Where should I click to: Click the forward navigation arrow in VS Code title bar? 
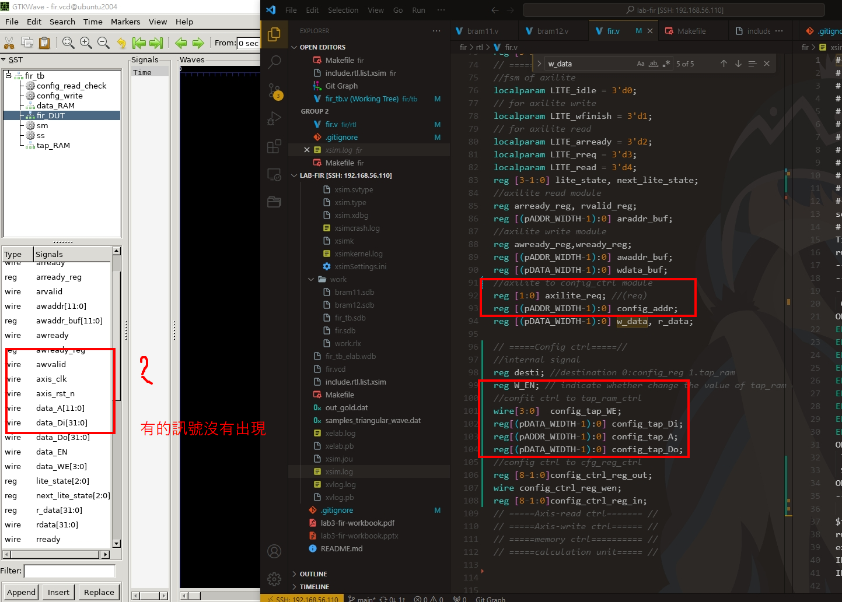coord(511,10)
